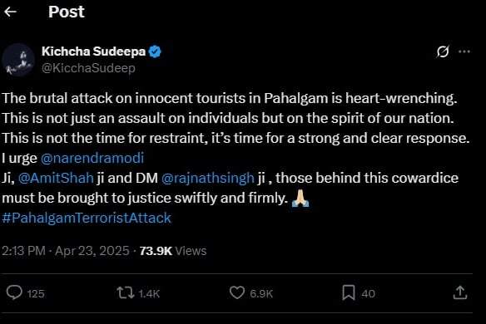Visit the @AmitShah mention
Viewport: 486px width, 324px height.
point(56,178)
